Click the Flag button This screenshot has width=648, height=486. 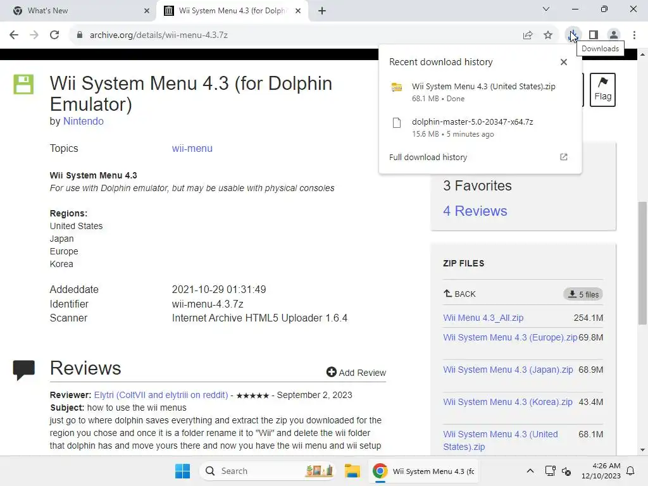(602, 90)
